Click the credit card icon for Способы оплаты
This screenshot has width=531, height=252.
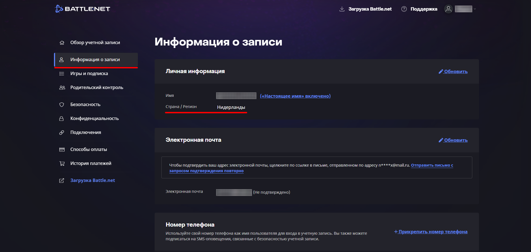[x=62, y=150]
